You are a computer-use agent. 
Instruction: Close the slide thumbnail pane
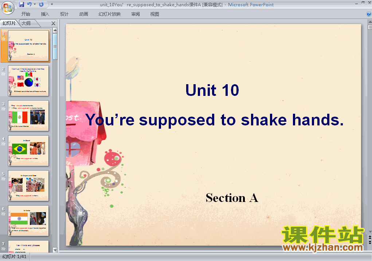click(x=54, y=23)
